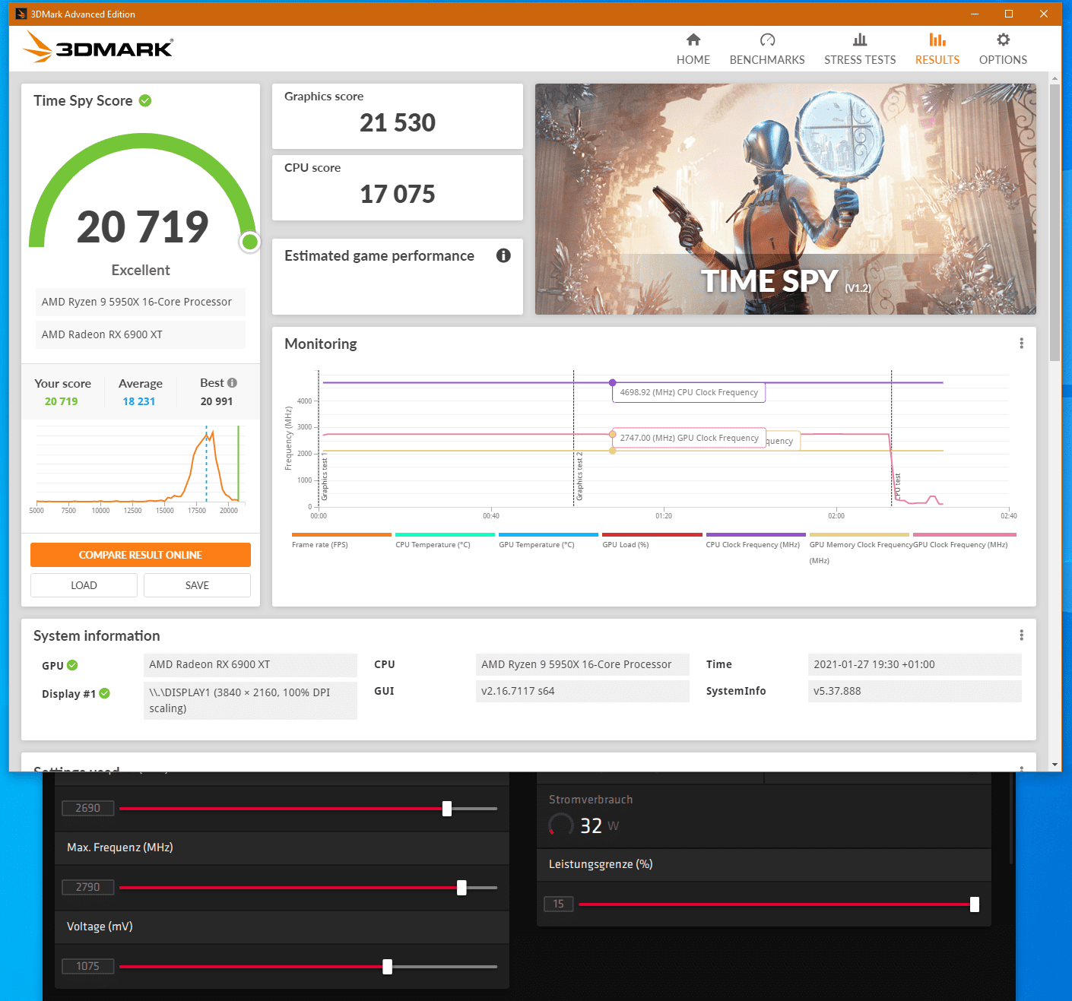This screenshot has height=1001, width=1072.
Task: Click the green check next to Display #1
Action: (105, 693)
